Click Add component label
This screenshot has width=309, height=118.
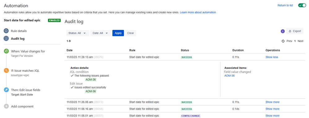22,106
